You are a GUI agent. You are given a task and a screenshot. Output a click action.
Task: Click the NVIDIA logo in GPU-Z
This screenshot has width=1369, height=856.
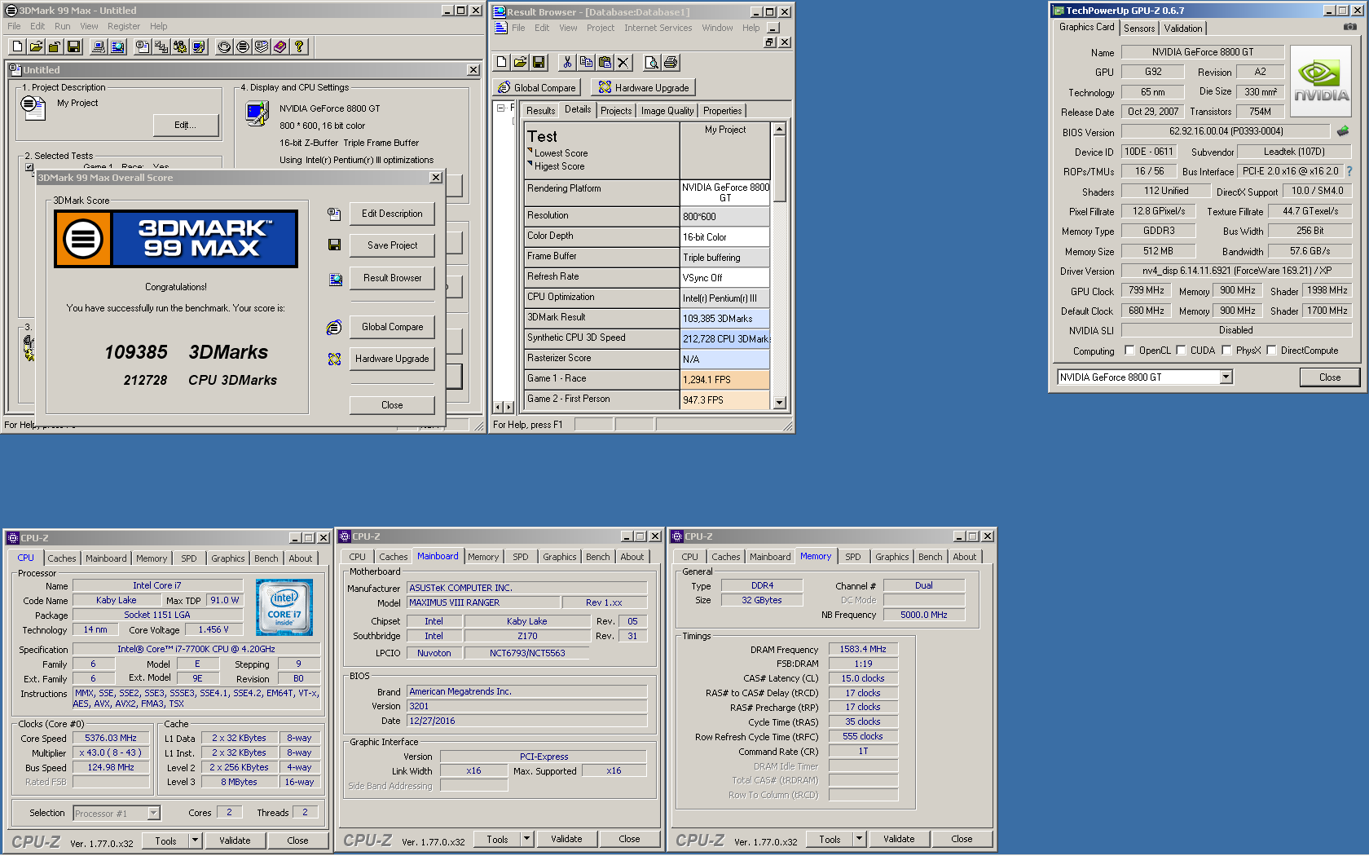click(x=1321, y=82)
